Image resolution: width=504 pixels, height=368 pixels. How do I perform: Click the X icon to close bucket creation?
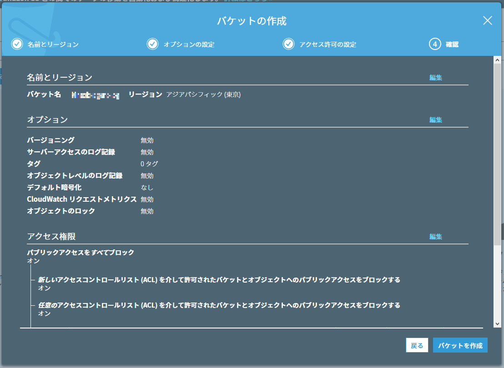[x=487, y=20]
